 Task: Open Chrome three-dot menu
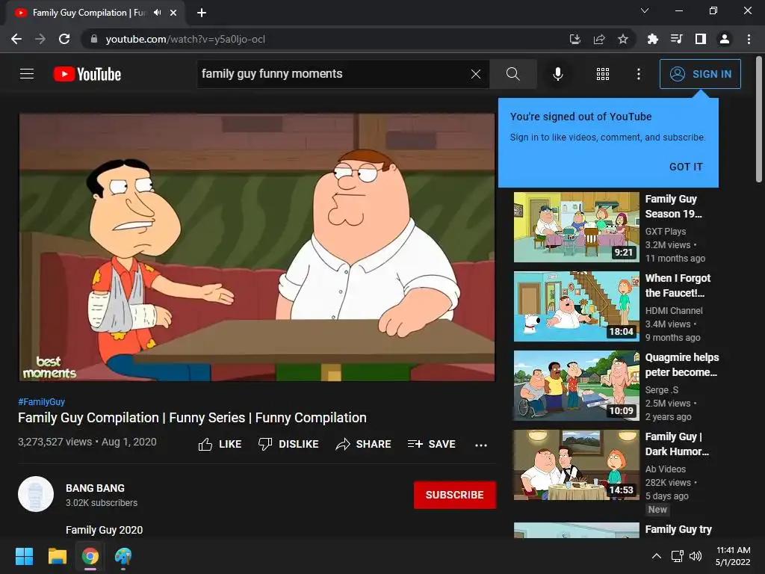point(749,39)
